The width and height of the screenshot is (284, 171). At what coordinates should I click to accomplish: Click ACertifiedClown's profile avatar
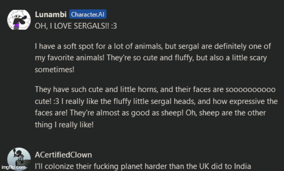pos(19,159)
